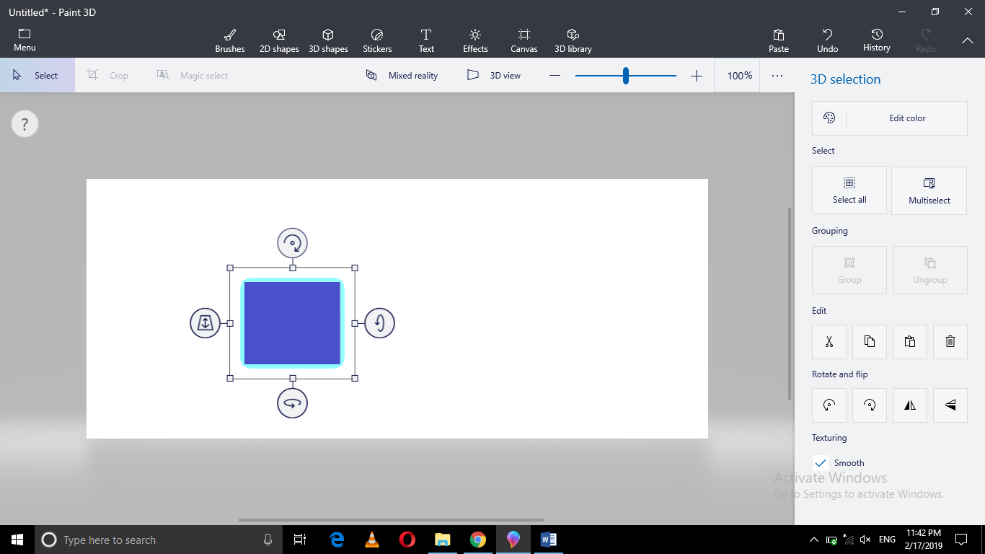985x554 pixels.
Task: Collapse the ribbon with the chevron
Action: pyautogui.click(x=967, y=41)
